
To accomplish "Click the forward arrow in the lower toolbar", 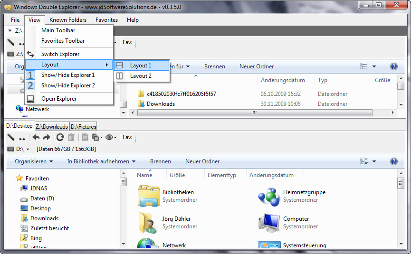I will pos(47,137).
